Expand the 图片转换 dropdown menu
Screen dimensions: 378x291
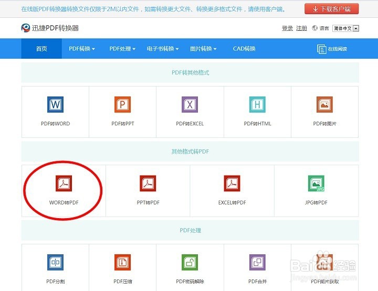point(203,49)
